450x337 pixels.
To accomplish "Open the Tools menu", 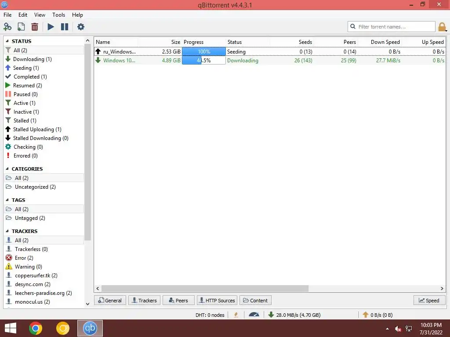I will pyautogui.click(x=58, y=14).
